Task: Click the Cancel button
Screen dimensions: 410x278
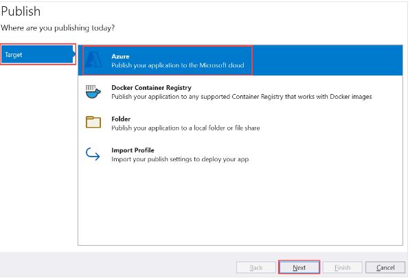Action: point(385,268)
